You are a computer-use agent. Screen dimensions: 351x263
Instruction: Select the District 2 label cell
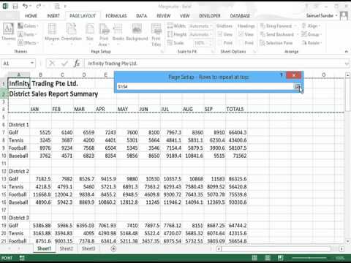point(19,171)
